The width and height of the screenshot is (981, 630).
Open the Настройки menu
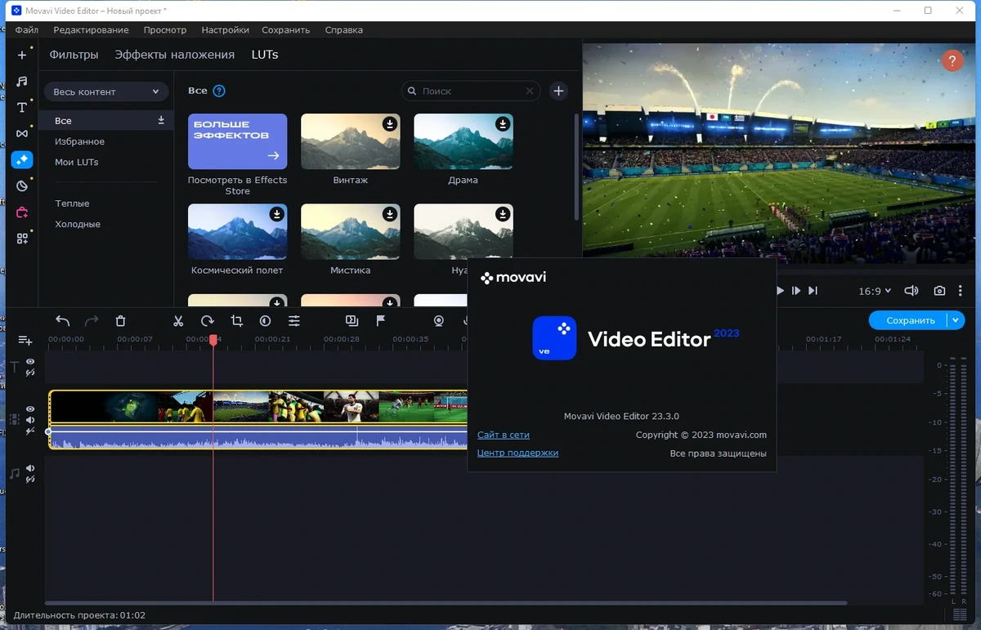click(225, 29)
